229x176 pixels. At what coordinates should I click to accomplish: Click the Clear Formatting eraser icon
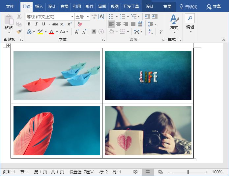tap(80, 24)
